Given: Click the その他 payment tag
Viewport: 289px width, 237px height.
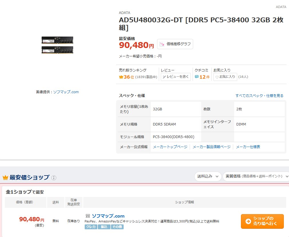Looking at the screenshot, I should tap(117, 227).
